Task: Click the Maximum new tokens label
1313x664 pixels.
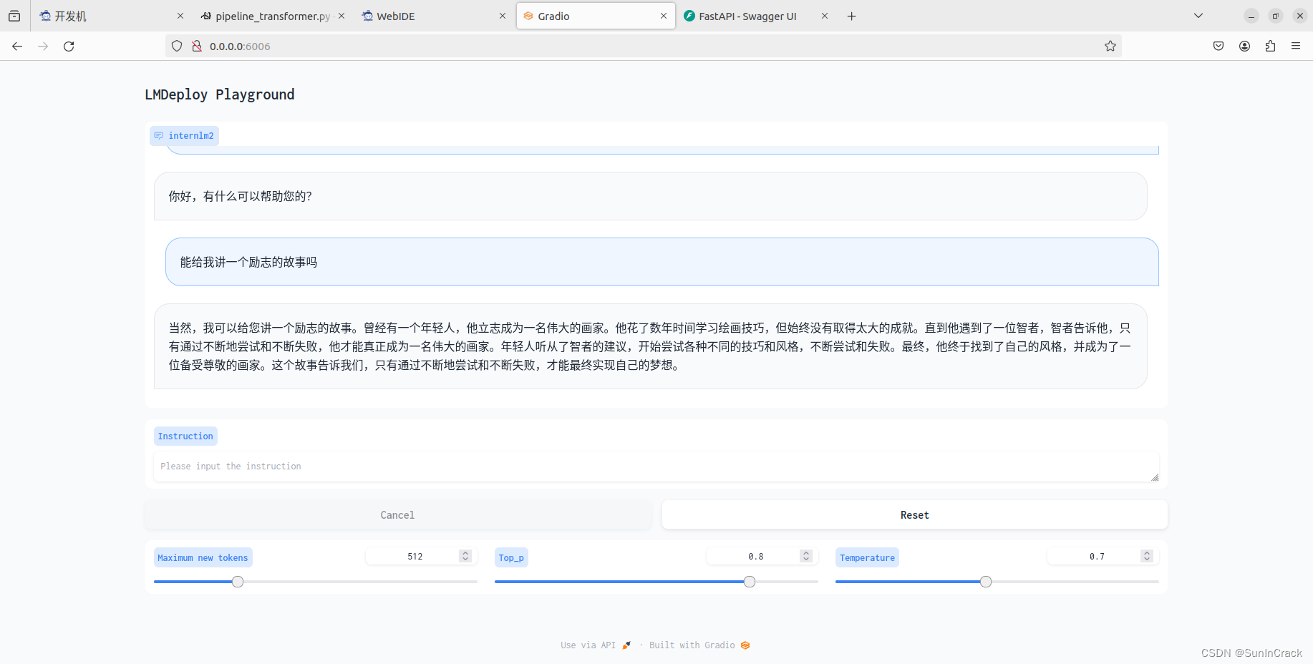Action: [x=203, y=558]
